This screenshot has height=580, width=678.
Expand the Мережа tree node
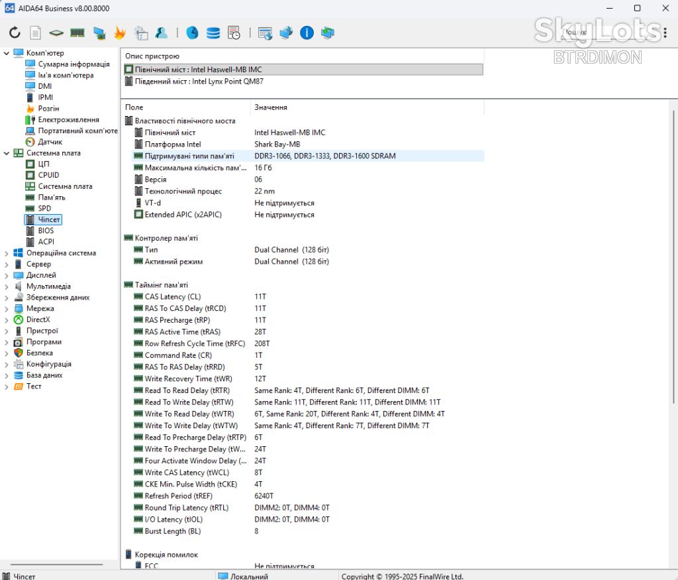click(x=7, y=309)
